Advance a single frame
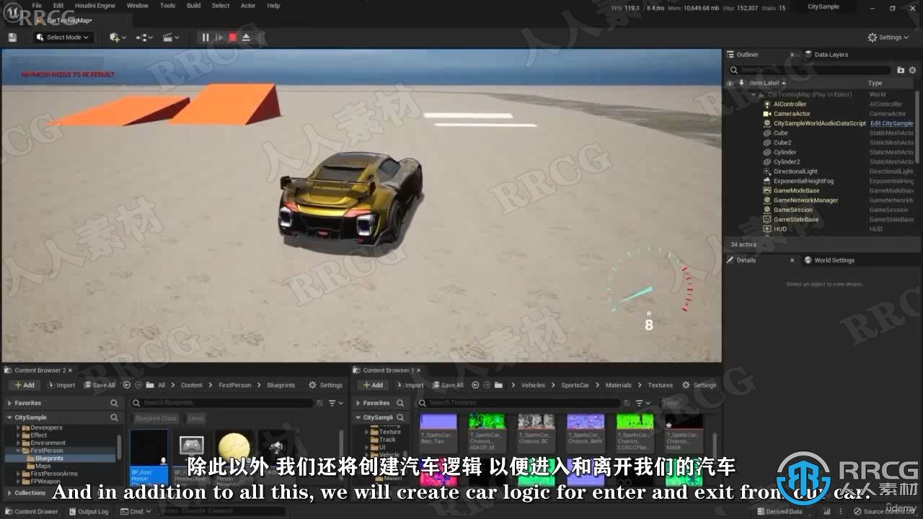 [220, 37]
